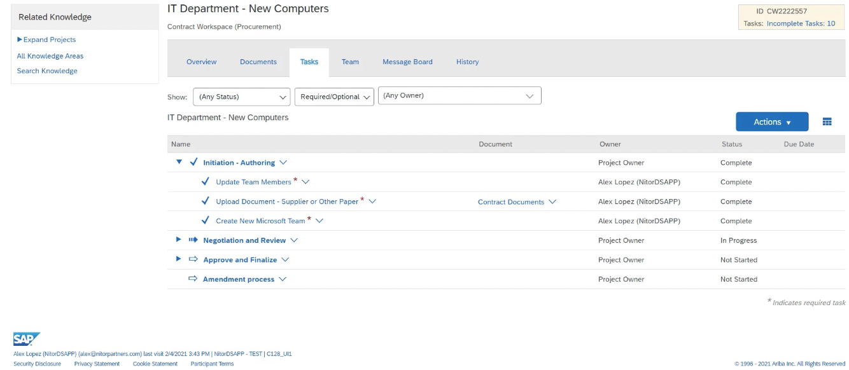Open the Message Board tab
The image size is (849, 370).
click(407, 62)
